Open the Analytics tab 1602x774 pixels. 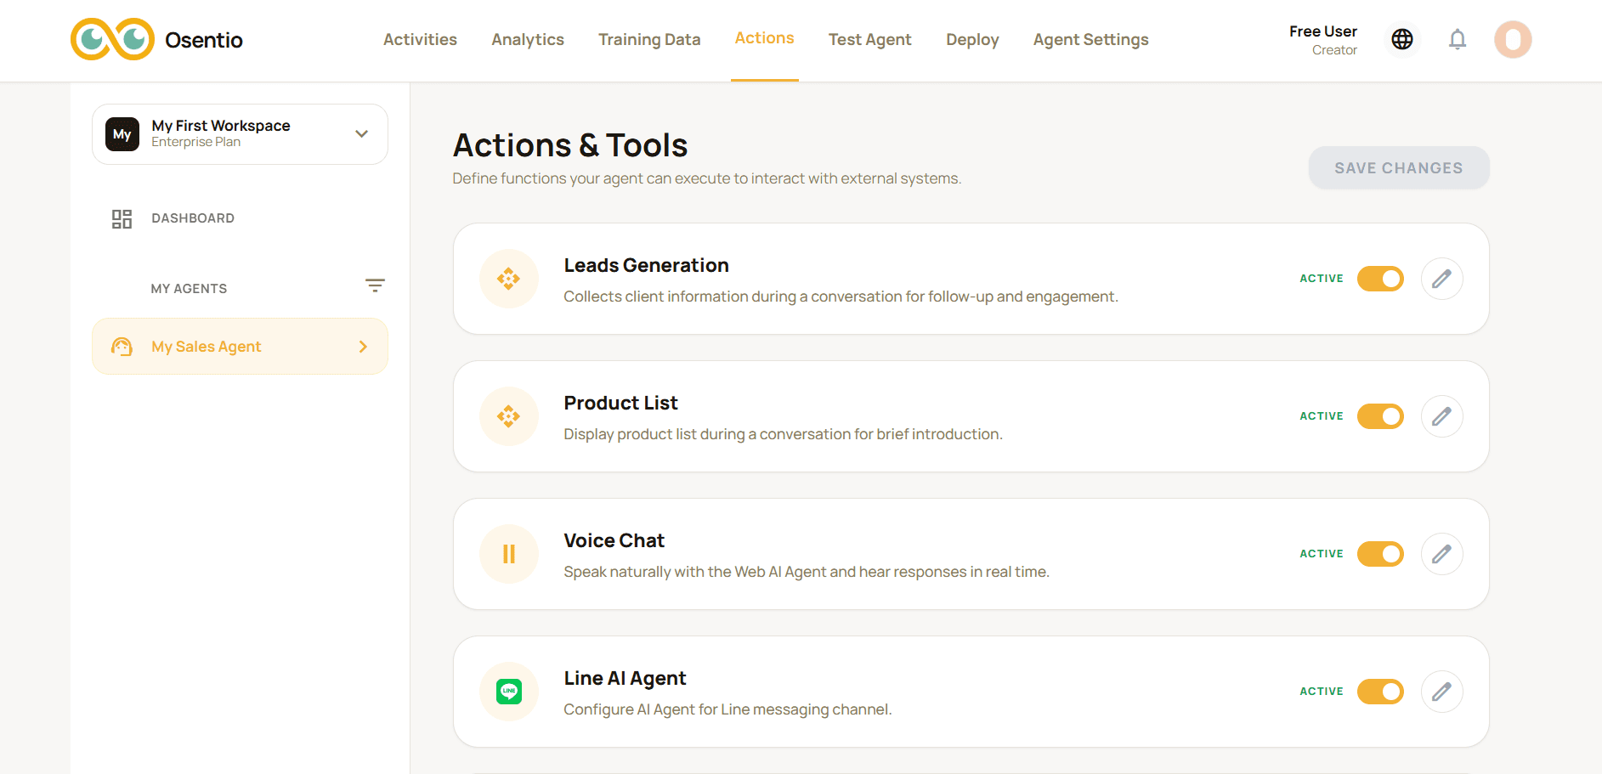[x=528, y=40]
